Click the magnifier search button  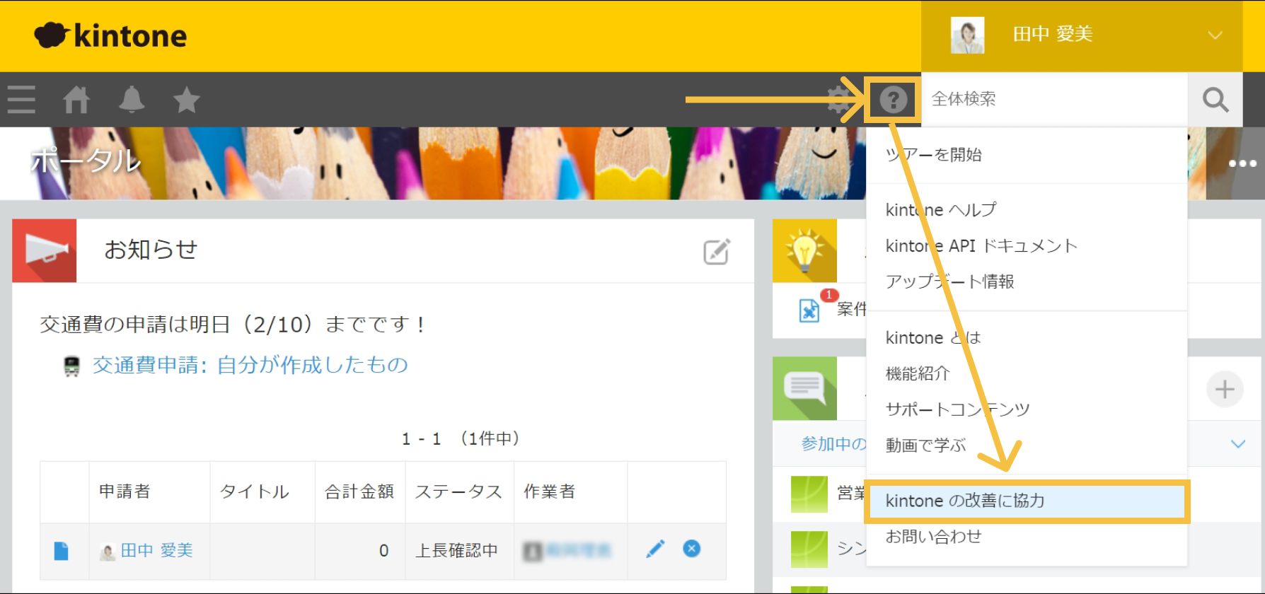tap(1215, 100)
